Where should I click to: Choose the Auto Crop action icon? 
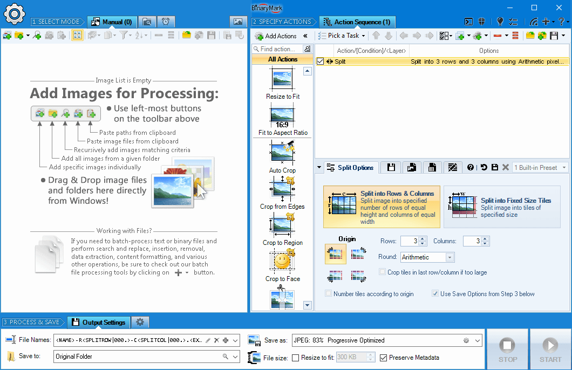pyautogui.click(x=282, y=151)
